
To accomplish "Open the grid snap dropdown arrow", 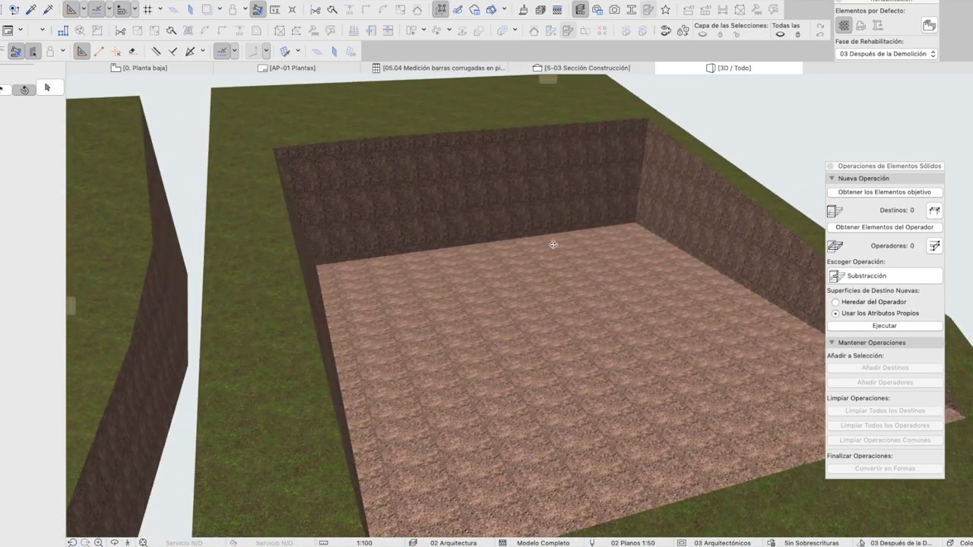I will pyautogui.click(x=160, y=10).
